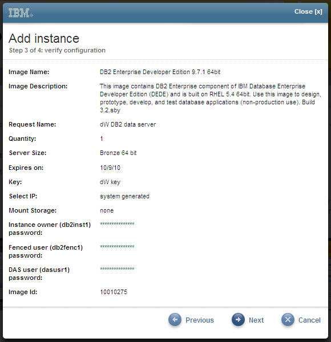This screenshot has width=331, height=342.
Task: Click the Previous arrow icon
Action: click(x=175, y=320)
